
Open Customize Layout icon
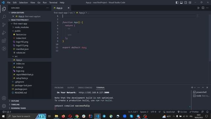190,3
